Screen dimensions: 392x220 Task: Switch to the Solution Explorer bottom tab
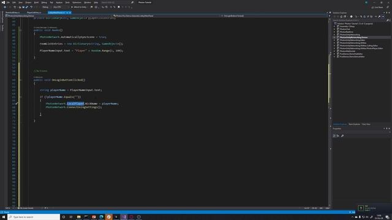(340, 124)
